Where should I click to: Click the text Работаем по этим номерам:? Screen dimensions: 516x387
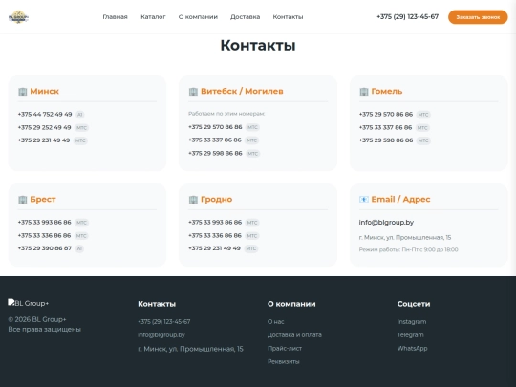226,114
